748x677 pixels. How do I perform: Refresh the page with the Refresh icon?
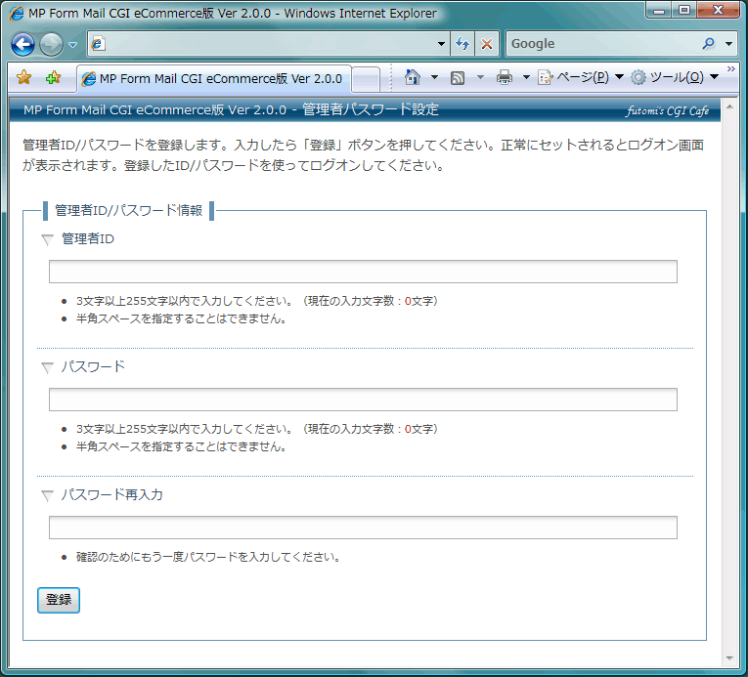[x=462, y=44]
